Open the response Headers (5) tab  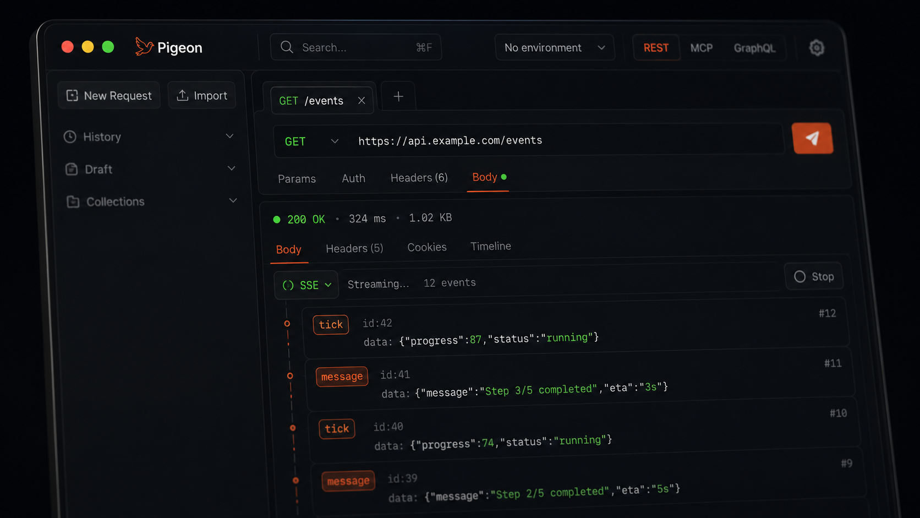click(354, 248)
